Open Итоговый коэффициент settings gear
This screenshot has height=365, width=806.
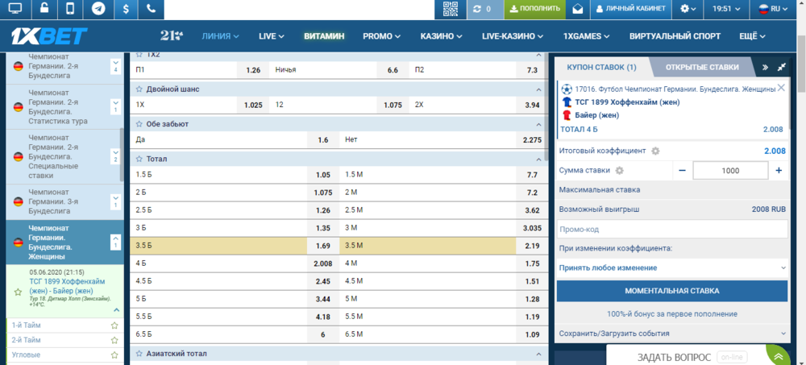pyautogui.click(x=655, y=151)
